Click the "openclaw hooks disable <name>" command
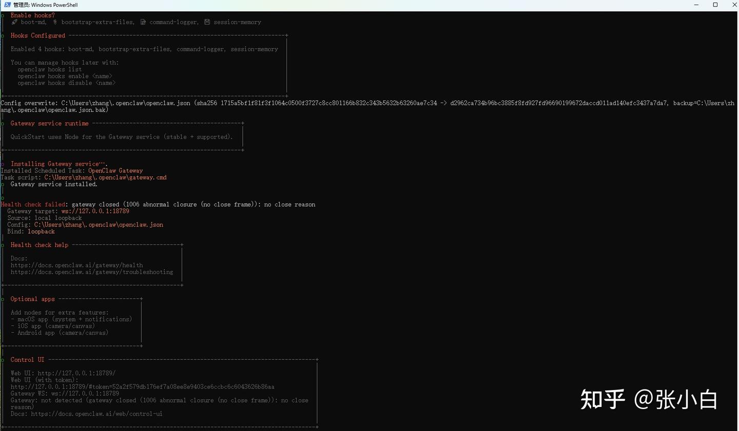This screenshot has height=431, width=739. (67, 83)
